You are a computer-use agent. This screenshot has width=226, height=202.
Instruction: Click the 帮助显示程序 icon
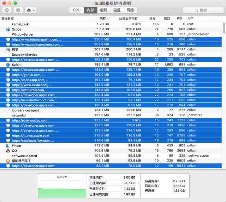pos(8,161)
